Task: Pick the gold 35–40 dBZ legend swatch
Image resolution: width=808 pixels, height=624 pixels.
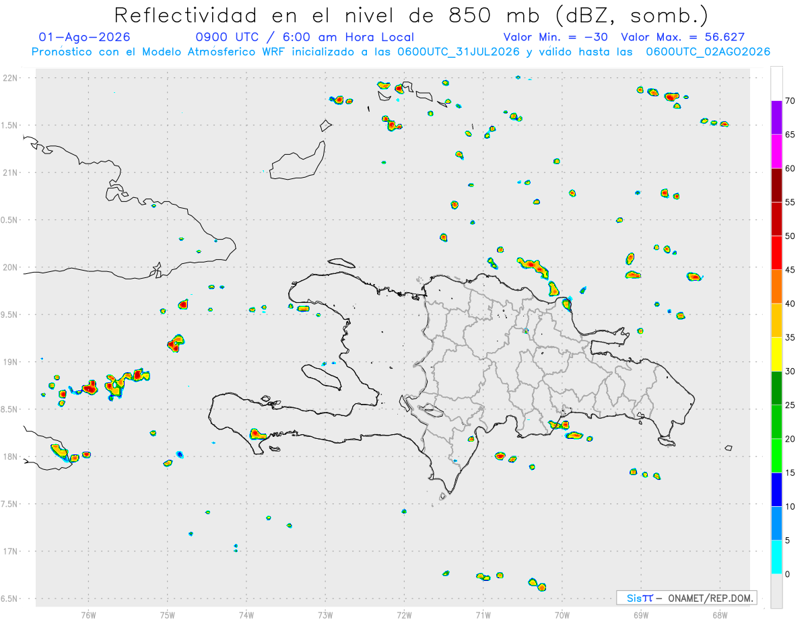Action: point(776,320)
